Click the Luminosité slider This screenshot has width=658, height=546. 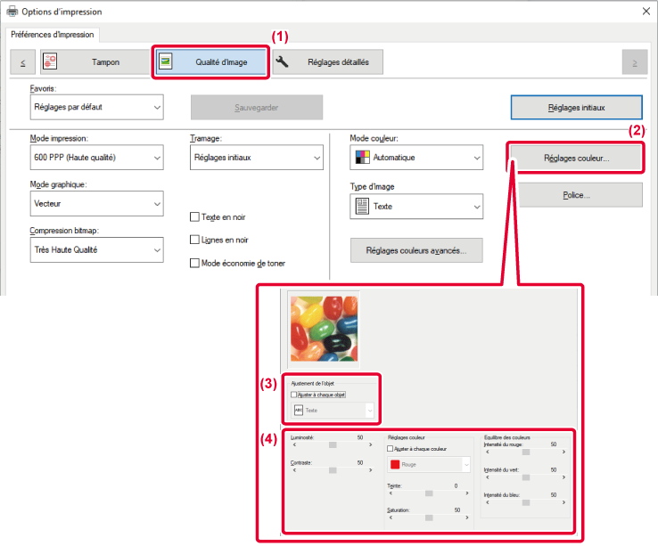pos(332,444)
